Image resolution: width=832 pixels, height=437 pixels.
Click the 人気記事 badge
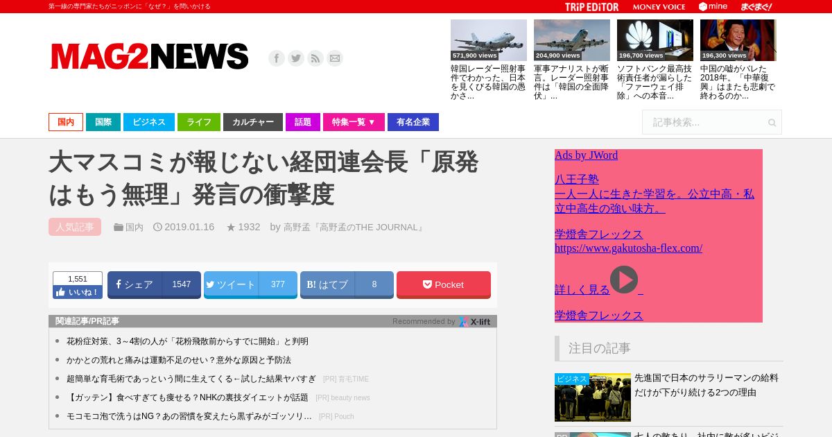75,227
